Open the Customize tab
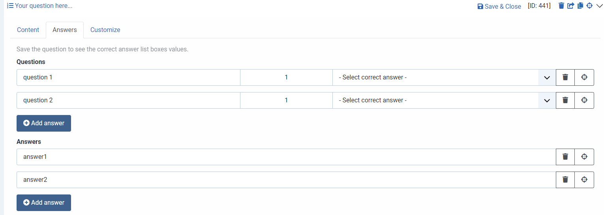 [x=105, y=30]
